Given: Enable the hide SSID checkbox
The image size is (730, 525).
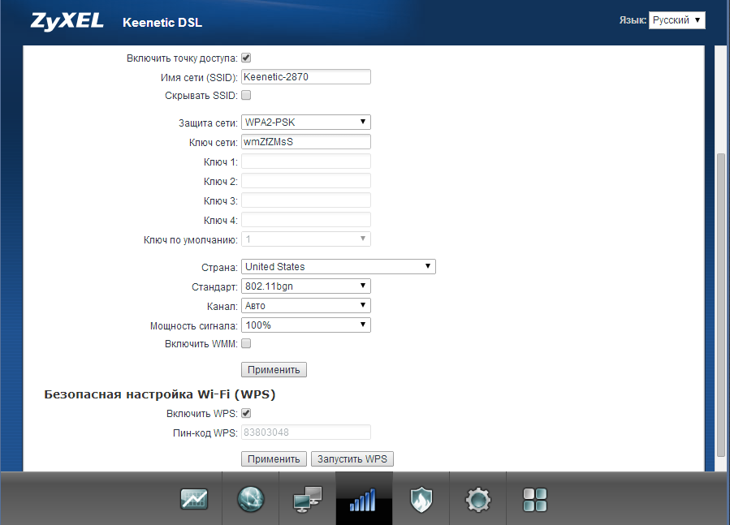Looking at the screenshot, I should pyautogui.click(x=246, y=96).
